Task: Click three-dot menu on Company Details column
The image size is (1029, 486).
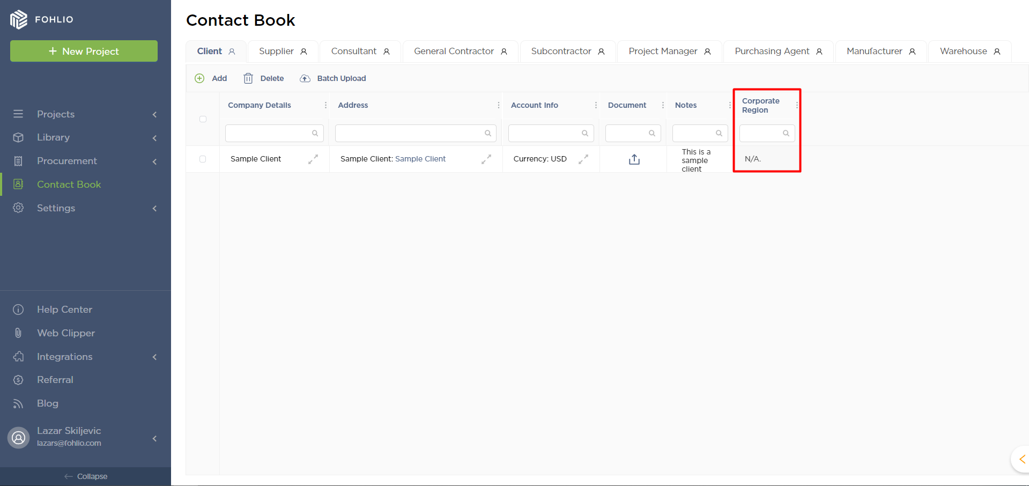Action: click(325, 105)
